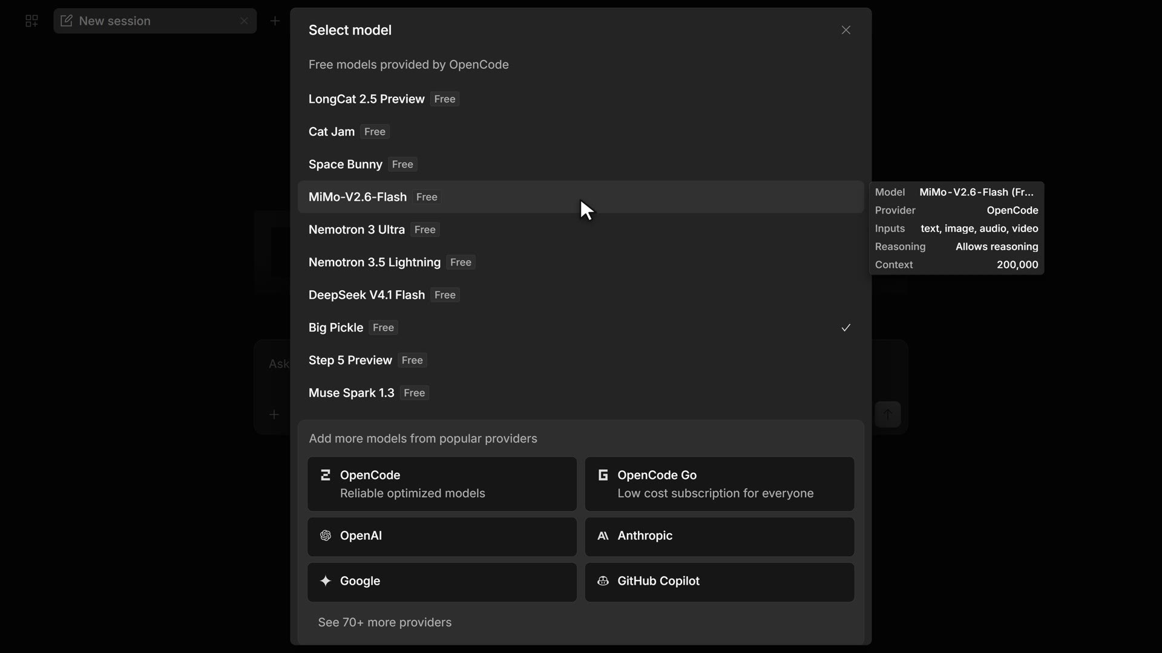Select the MiMo-V2.6-Flash model row

pyautogui.click(x=580, y=197)
